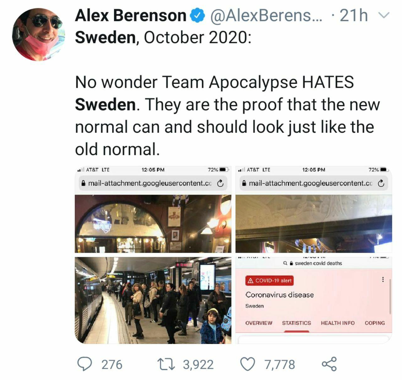Switch to the OVERVIEW tab
The height and width of the screenshot is (380, 402).
click(x=259, y=323)
